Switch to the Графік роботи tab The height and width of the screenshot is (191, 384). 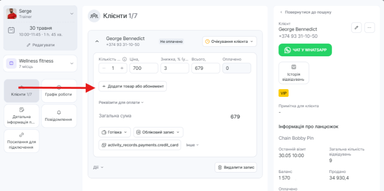tap(59, 91)
